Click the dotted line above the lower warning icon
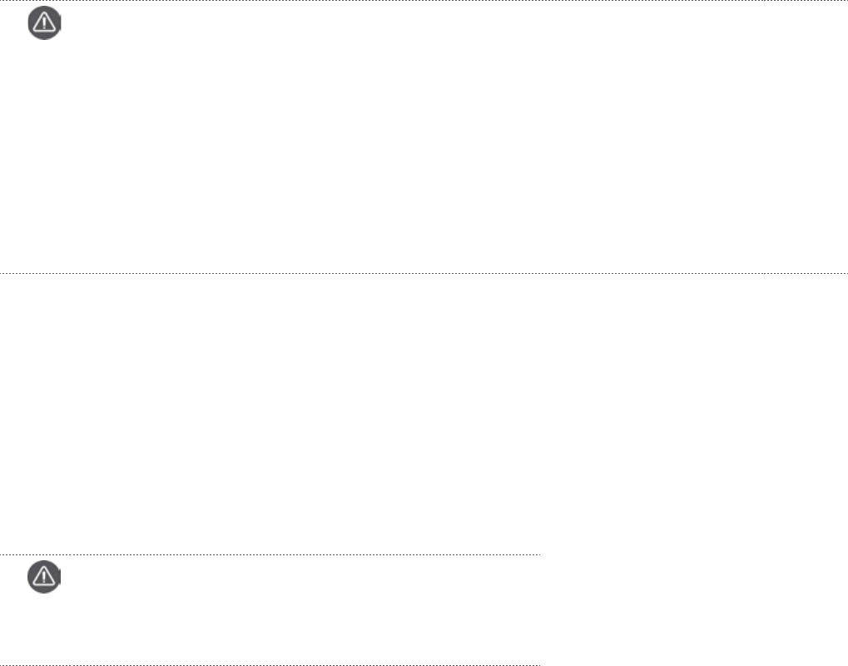This screenshot has height=666, width=848. [x=270, y=554]
